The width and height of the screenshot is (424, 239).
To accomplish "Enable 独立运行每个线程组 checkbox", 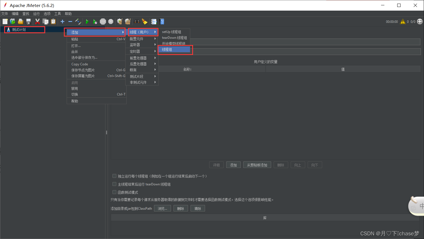I will 114,176.
